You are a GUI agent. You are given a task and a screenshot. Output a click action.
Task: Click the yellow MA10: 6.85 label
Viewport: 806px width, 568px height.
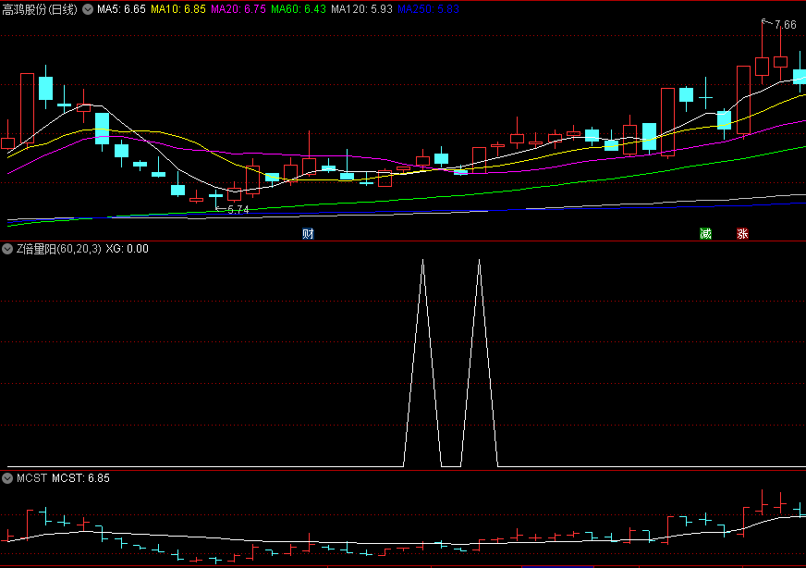(x=178, y=9)
